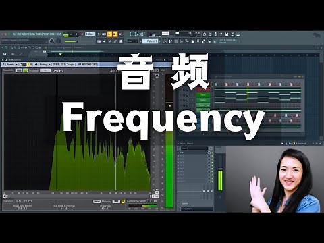
Task: Open the TOOLS menu
Action: [53, 34]
